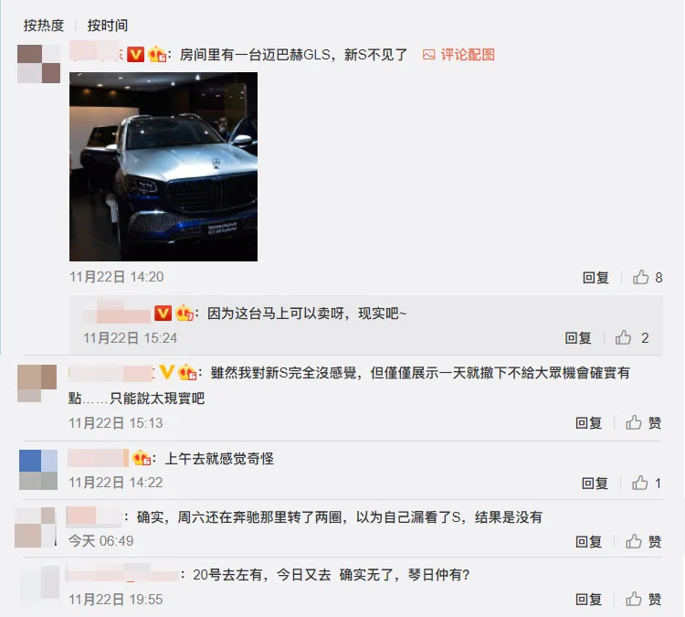
Task: Open the blue avatar of 14:22 commenter
Action: pyautogui.click(x=38, y=469)
